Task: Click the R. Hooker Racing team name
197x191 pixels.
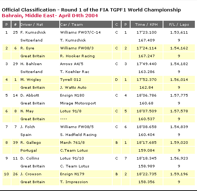Action: pyautogui.click(x=77, y=56)
